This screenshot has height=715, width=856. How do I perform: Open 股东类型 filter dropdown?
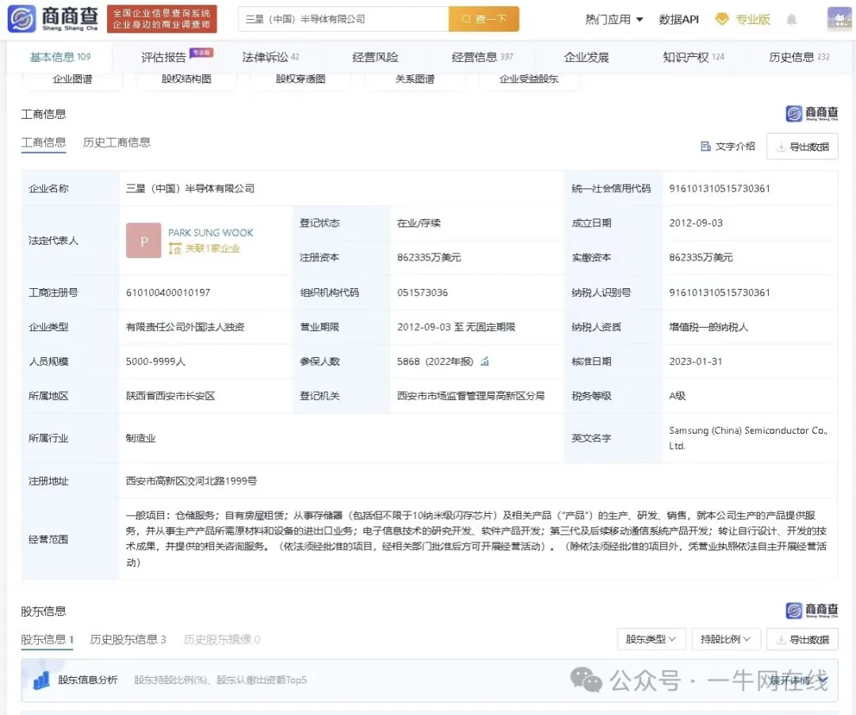(652, 639)
